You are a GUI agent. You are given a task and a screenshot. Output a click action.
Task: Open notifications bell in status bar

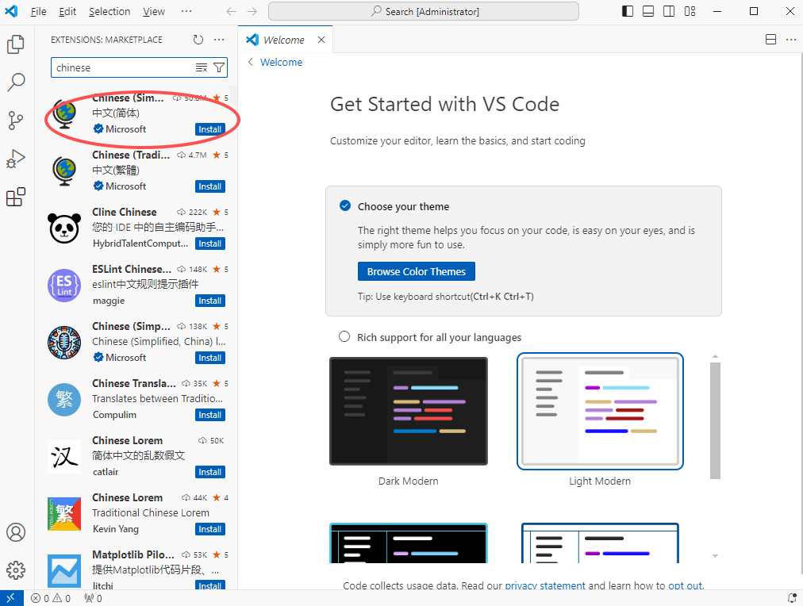[x=792, y=598]
